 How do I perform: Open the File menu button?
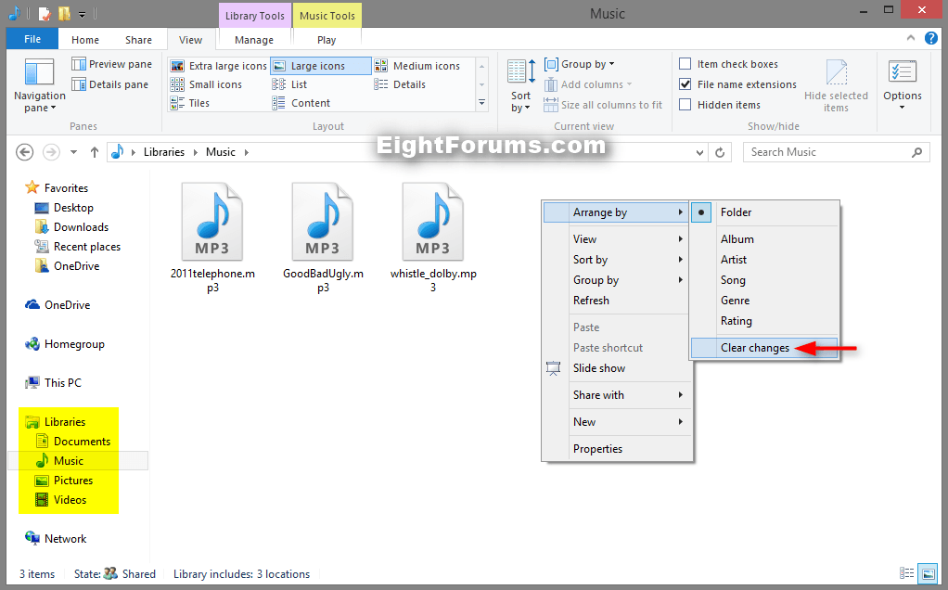[x=32, y=40]
